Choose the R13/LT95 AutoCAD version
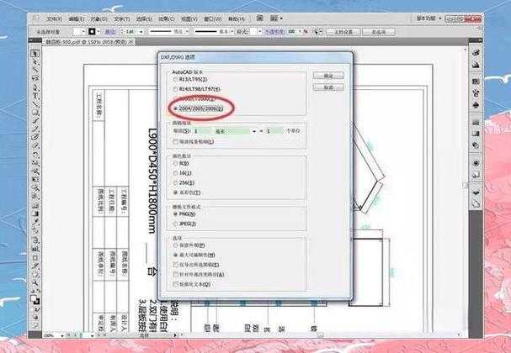 tap(175, 80)
